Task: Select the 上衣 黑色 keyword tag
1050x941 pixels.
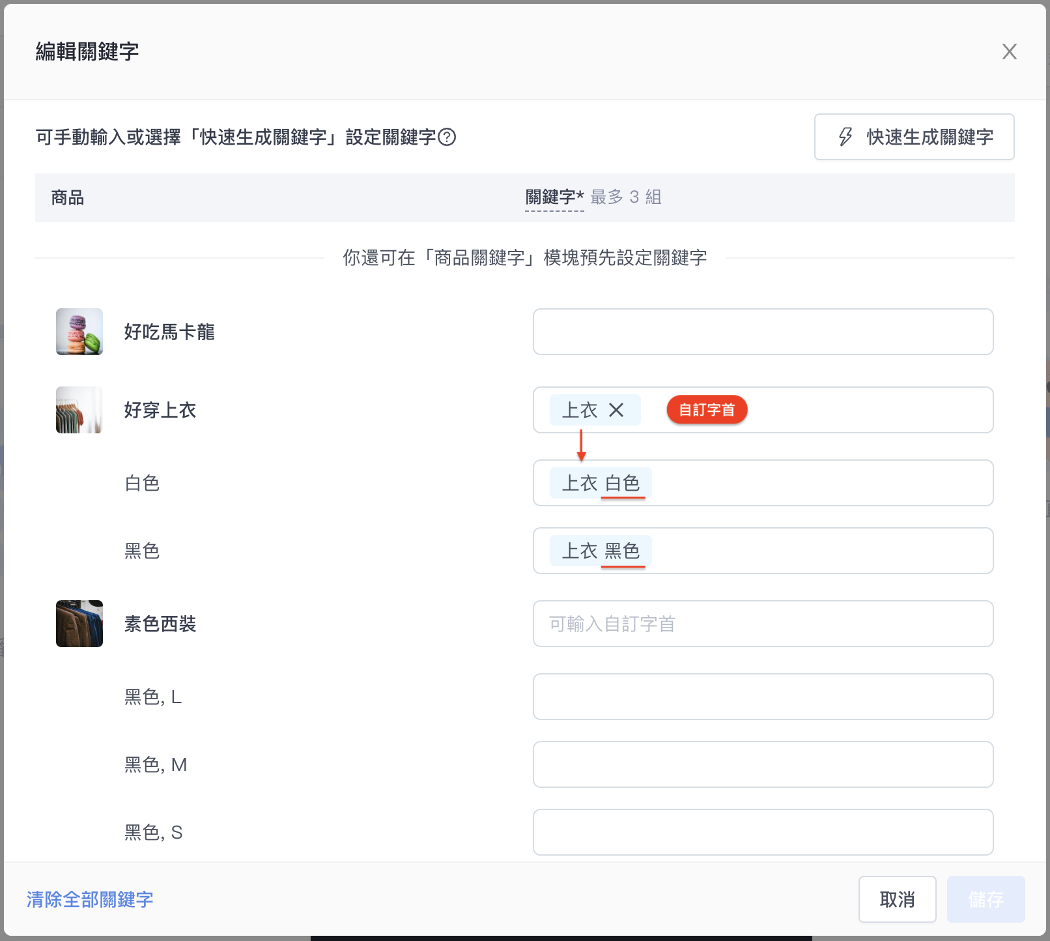Action: tap(601, 551)
